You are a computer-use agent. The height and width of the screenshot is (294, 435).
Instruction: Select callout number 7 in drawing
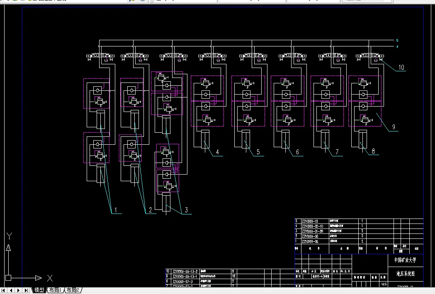tap(337, 152)
